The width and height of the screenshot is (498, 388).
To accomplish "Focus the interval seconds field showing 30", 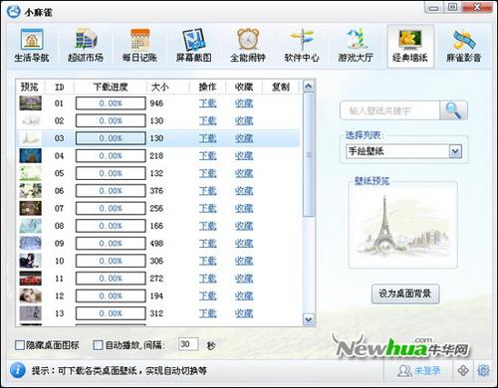I will [188, 344].
